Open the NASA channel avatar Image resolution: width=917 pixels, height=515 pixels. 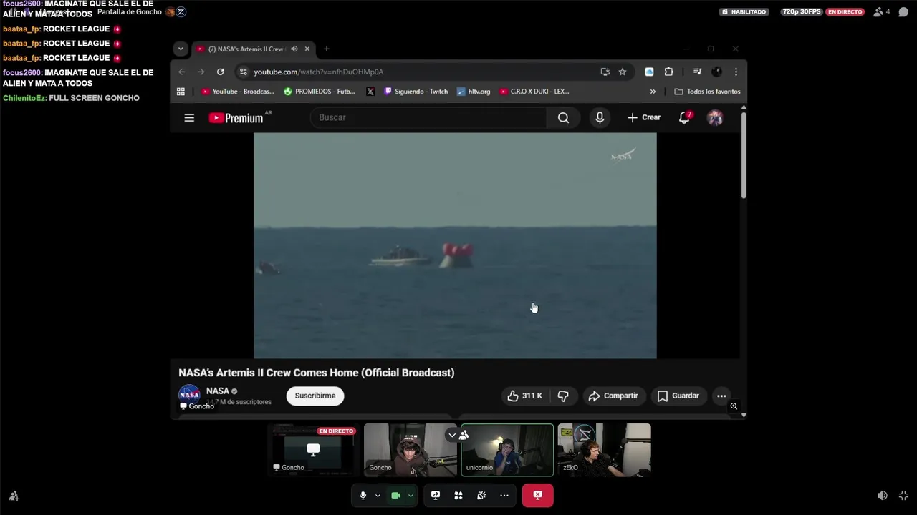[189, 393]
